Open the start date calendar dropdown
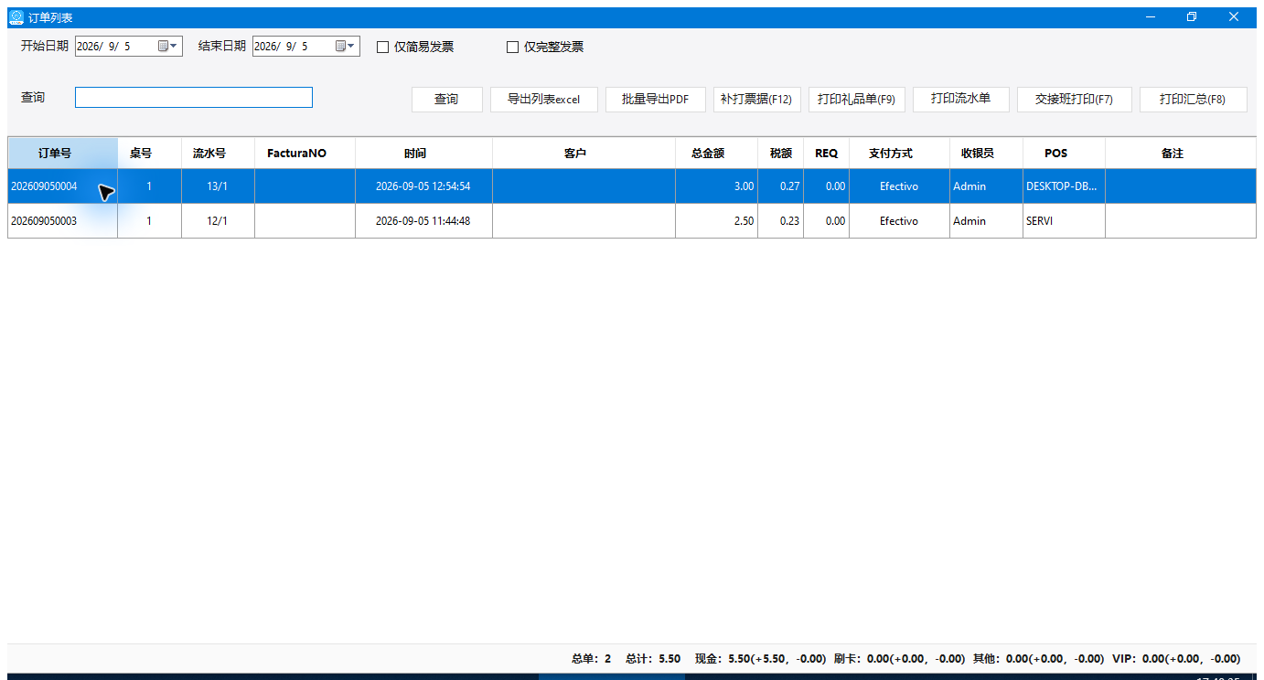The height and width of the screenshot is (680, 1264). coord(168,46)
